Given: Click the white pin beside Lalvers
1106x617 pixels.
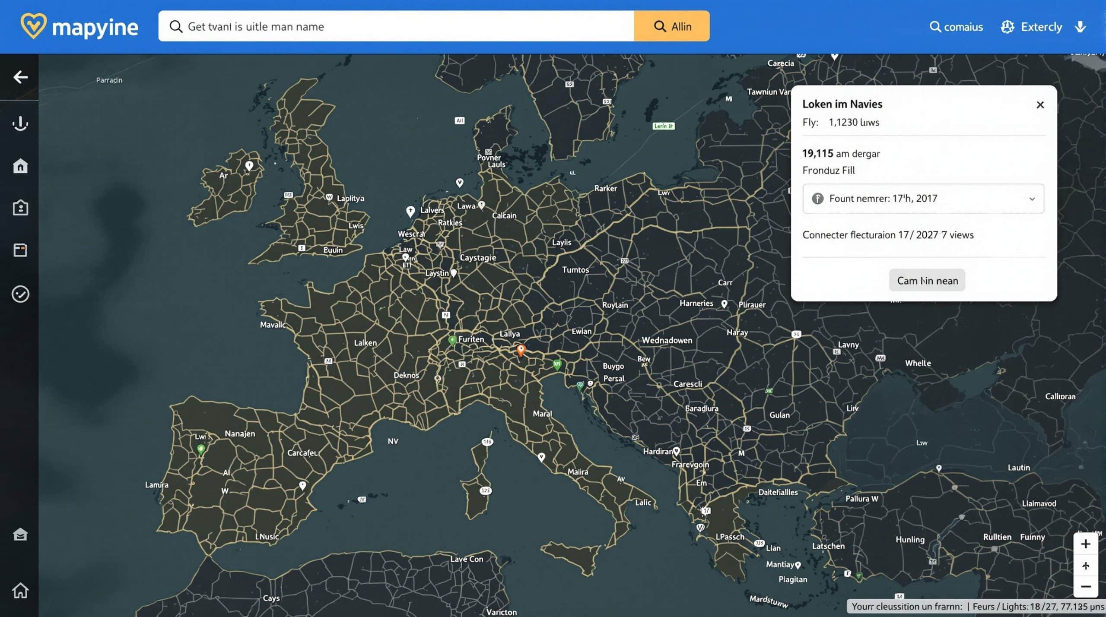Looking at the screenshot, I should [410, 211].
